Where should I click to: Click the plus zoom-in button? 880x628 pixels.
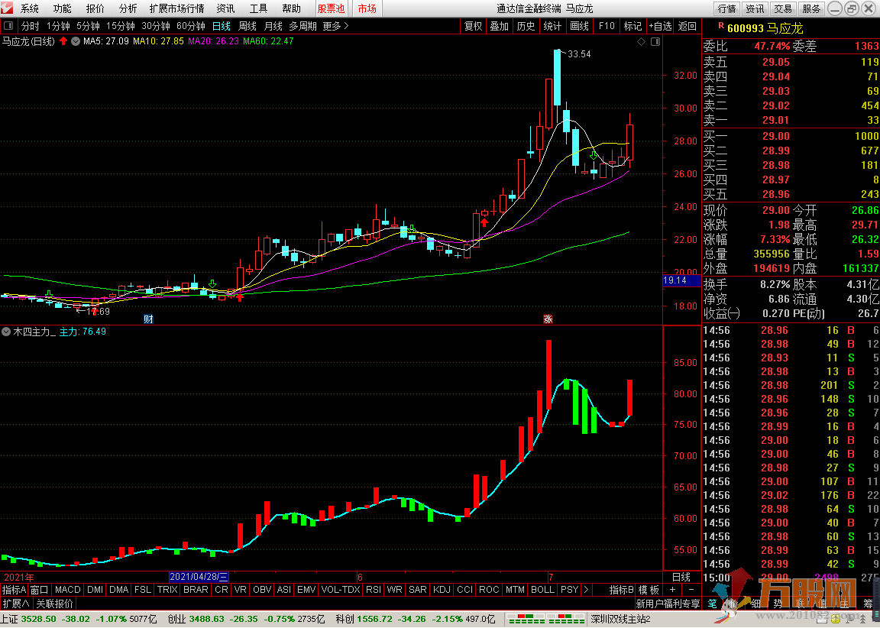click(x=673, y=589)
